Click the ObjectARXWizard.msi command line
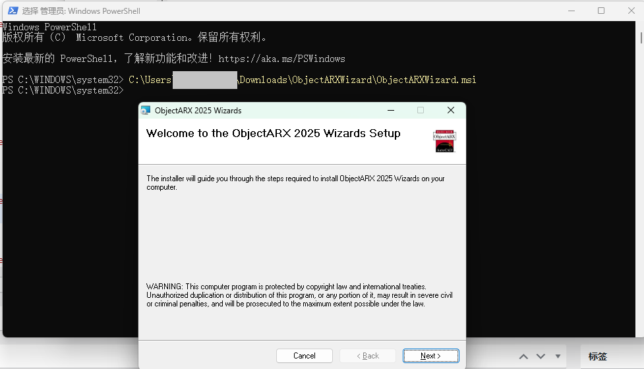 tap(302, 80)
